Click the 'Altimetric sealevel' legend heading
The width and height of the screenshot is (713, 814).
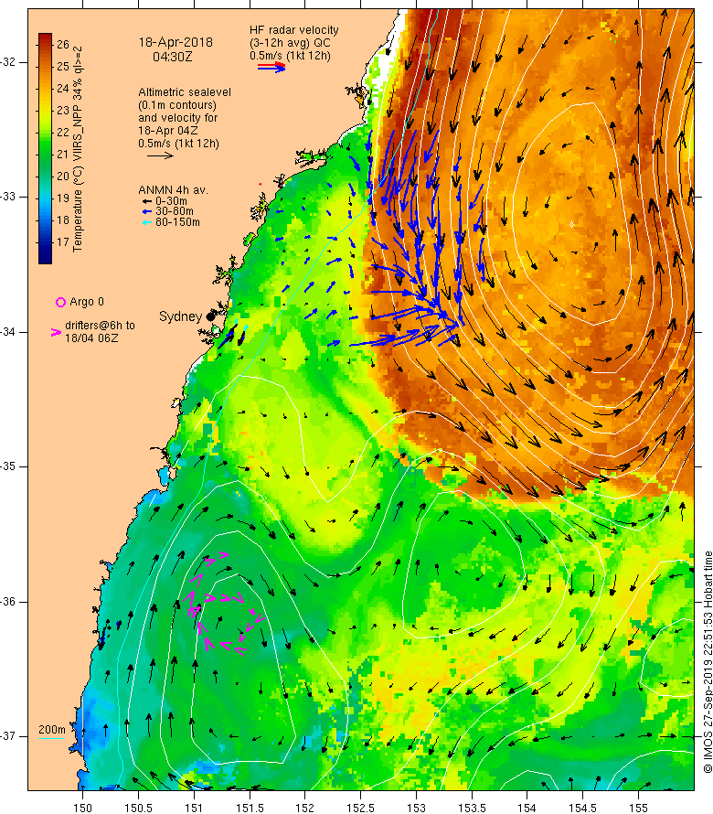point(185,91)
